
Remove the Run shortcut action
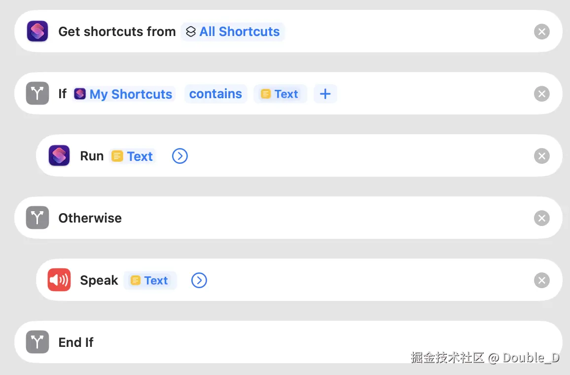click(541, 156)
